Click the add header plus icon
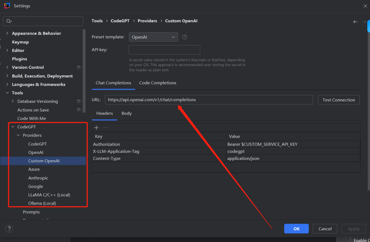 coord(96,128)
